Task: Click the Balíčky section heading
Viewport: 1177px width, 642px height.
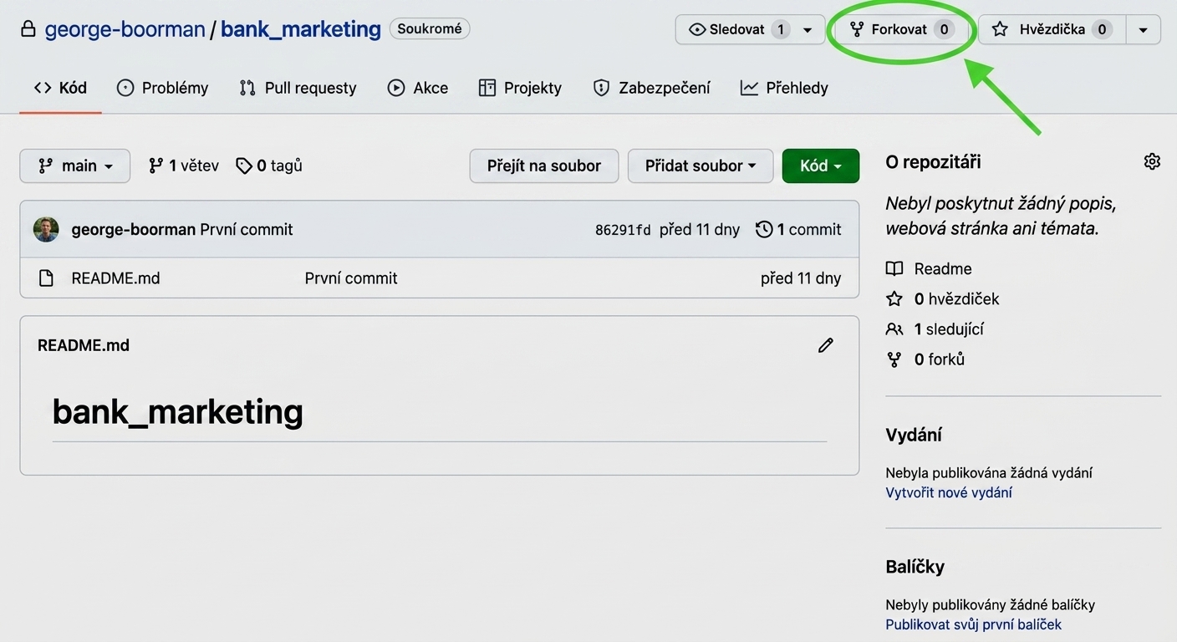Action: tap(915, 567)
